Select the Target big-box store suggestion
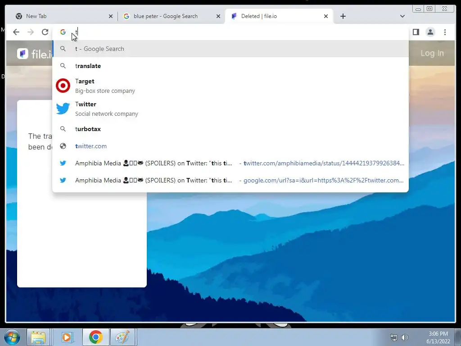The height and width of the screenshot is (346, 461). click(x=230, y=86)
